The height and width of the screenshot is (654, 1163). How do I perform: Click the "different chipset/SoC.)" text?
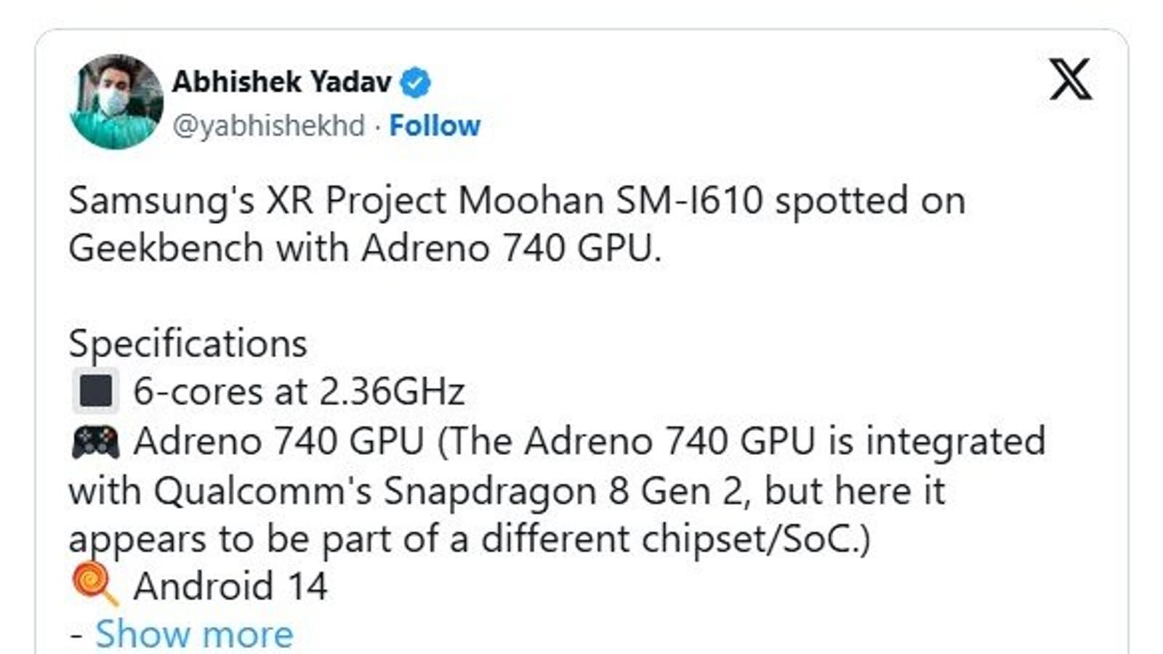pyautogui.click(x=675, y=538)
